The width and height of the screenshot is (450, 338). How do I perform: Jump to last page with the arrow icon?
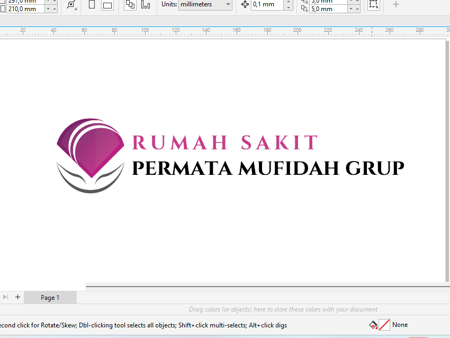[5, 297]
